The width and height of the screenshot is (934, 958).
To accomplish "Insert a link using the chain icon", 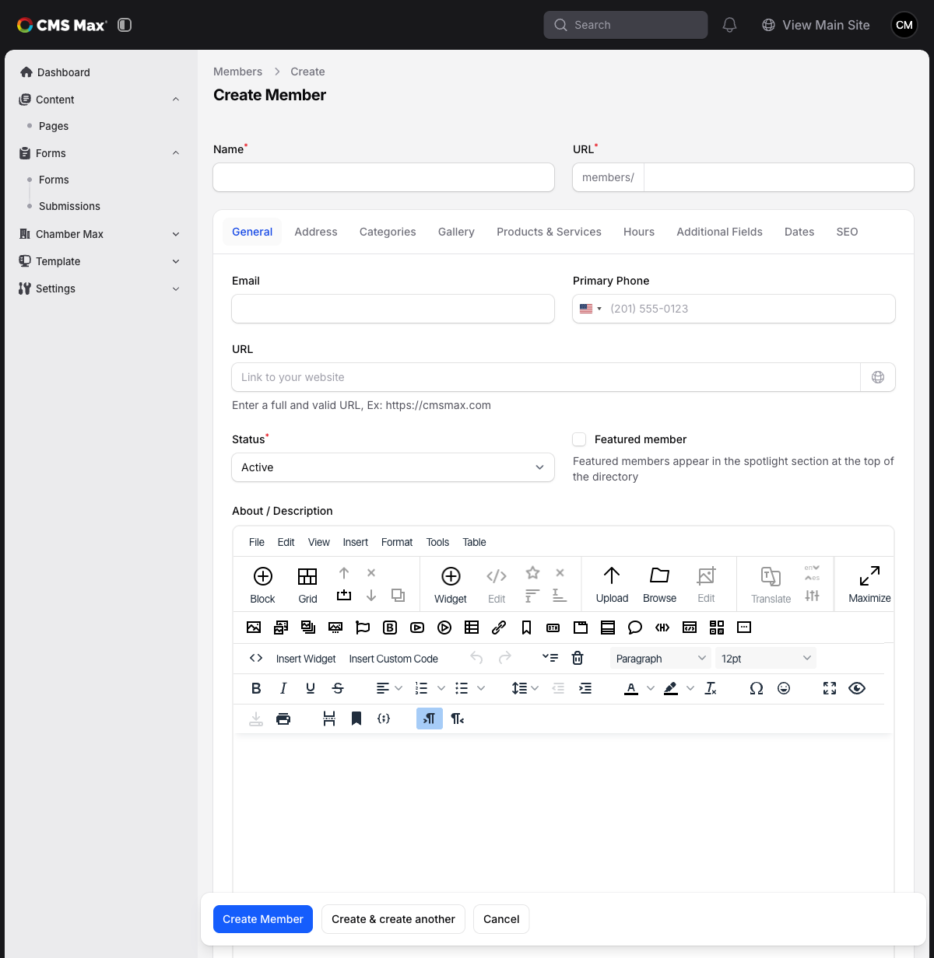I will (x=499, y=628).
